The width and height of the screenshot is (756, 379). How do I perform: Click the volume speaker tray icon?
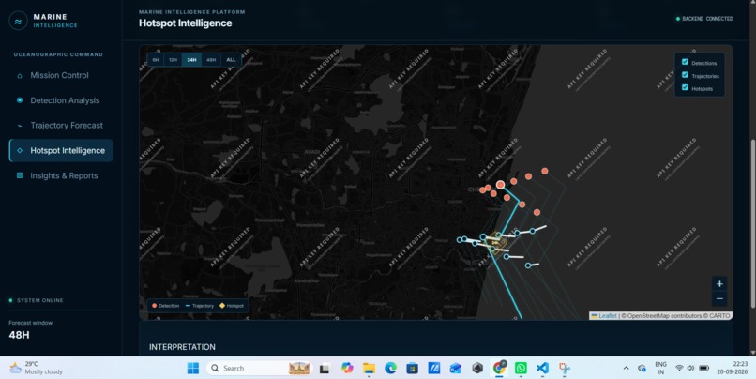click(x=690, y=368)
